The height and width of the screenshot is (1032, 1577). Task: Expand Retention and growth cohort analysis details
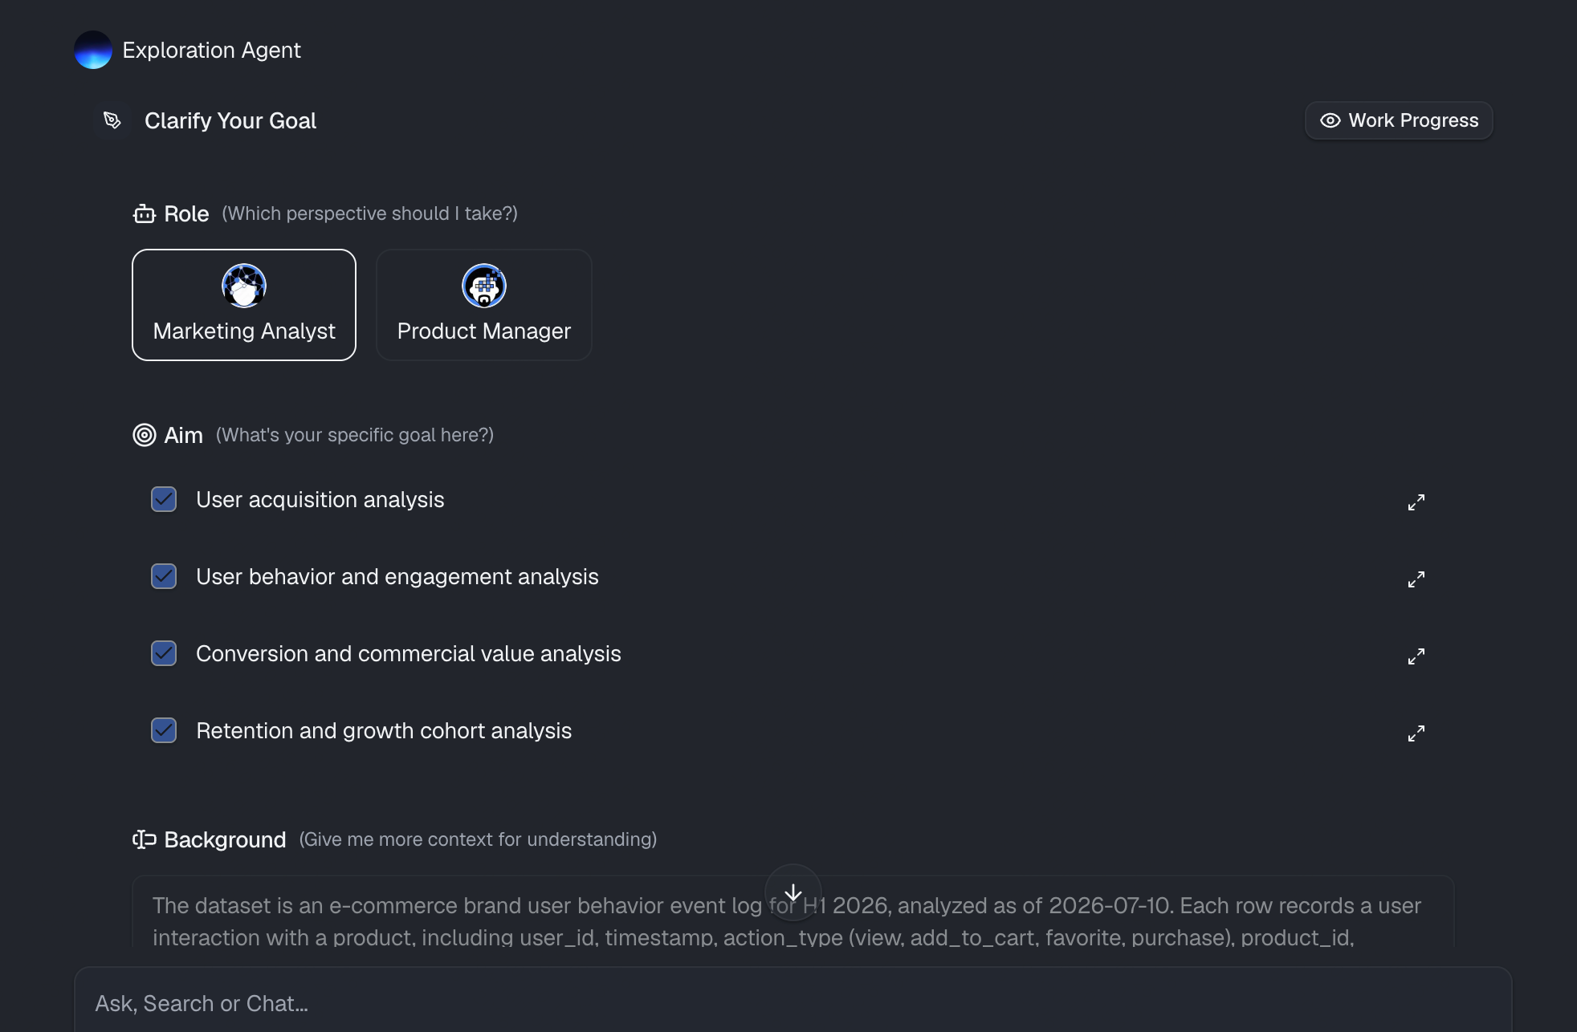(1416, 733)
